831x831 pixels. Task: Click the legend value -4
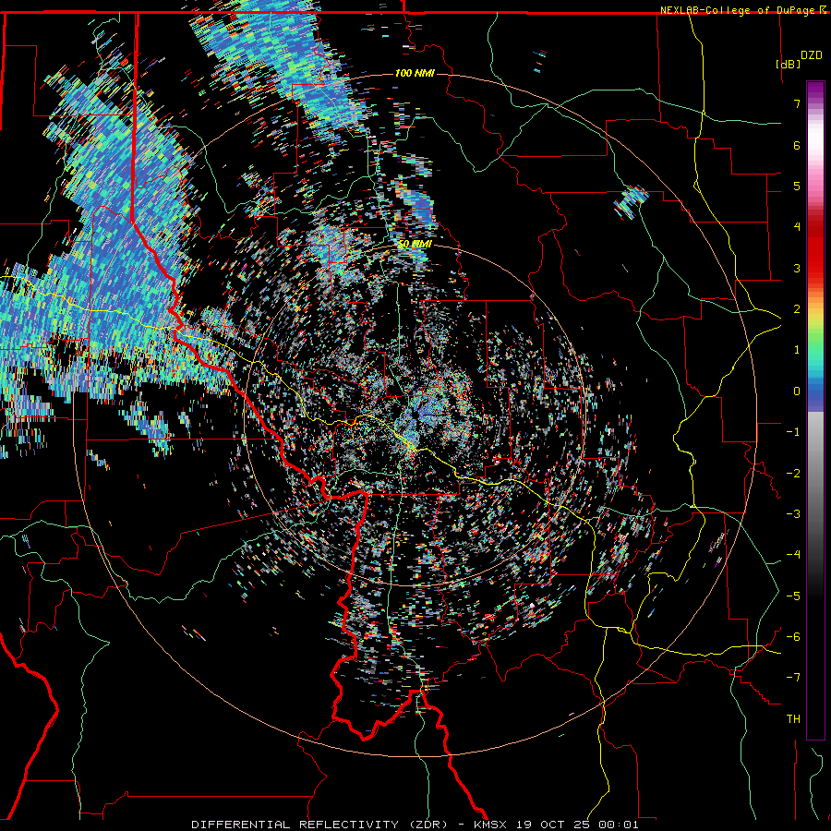[793, 555]
